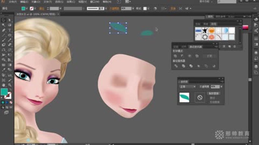Open opacity dropdown arrow in Transparency panel
The width and height of the screenshot is (259, 145).
point(221,87)
